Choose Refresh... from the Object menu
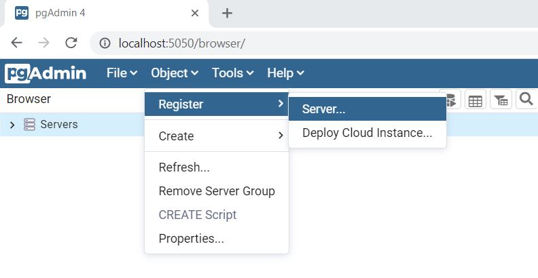The width and height of the screenshot is (538, 278). point(217,167)
